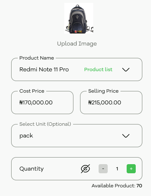This screenshot has width=151, height=196.
Task: Click the quantity value 1
Action: click(117, 169)
